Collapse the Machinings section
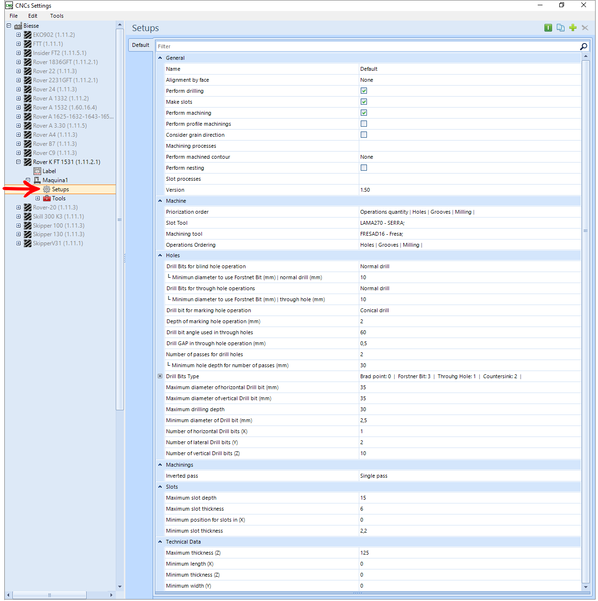The image size is (598, 601). click(x=160, y=465)
